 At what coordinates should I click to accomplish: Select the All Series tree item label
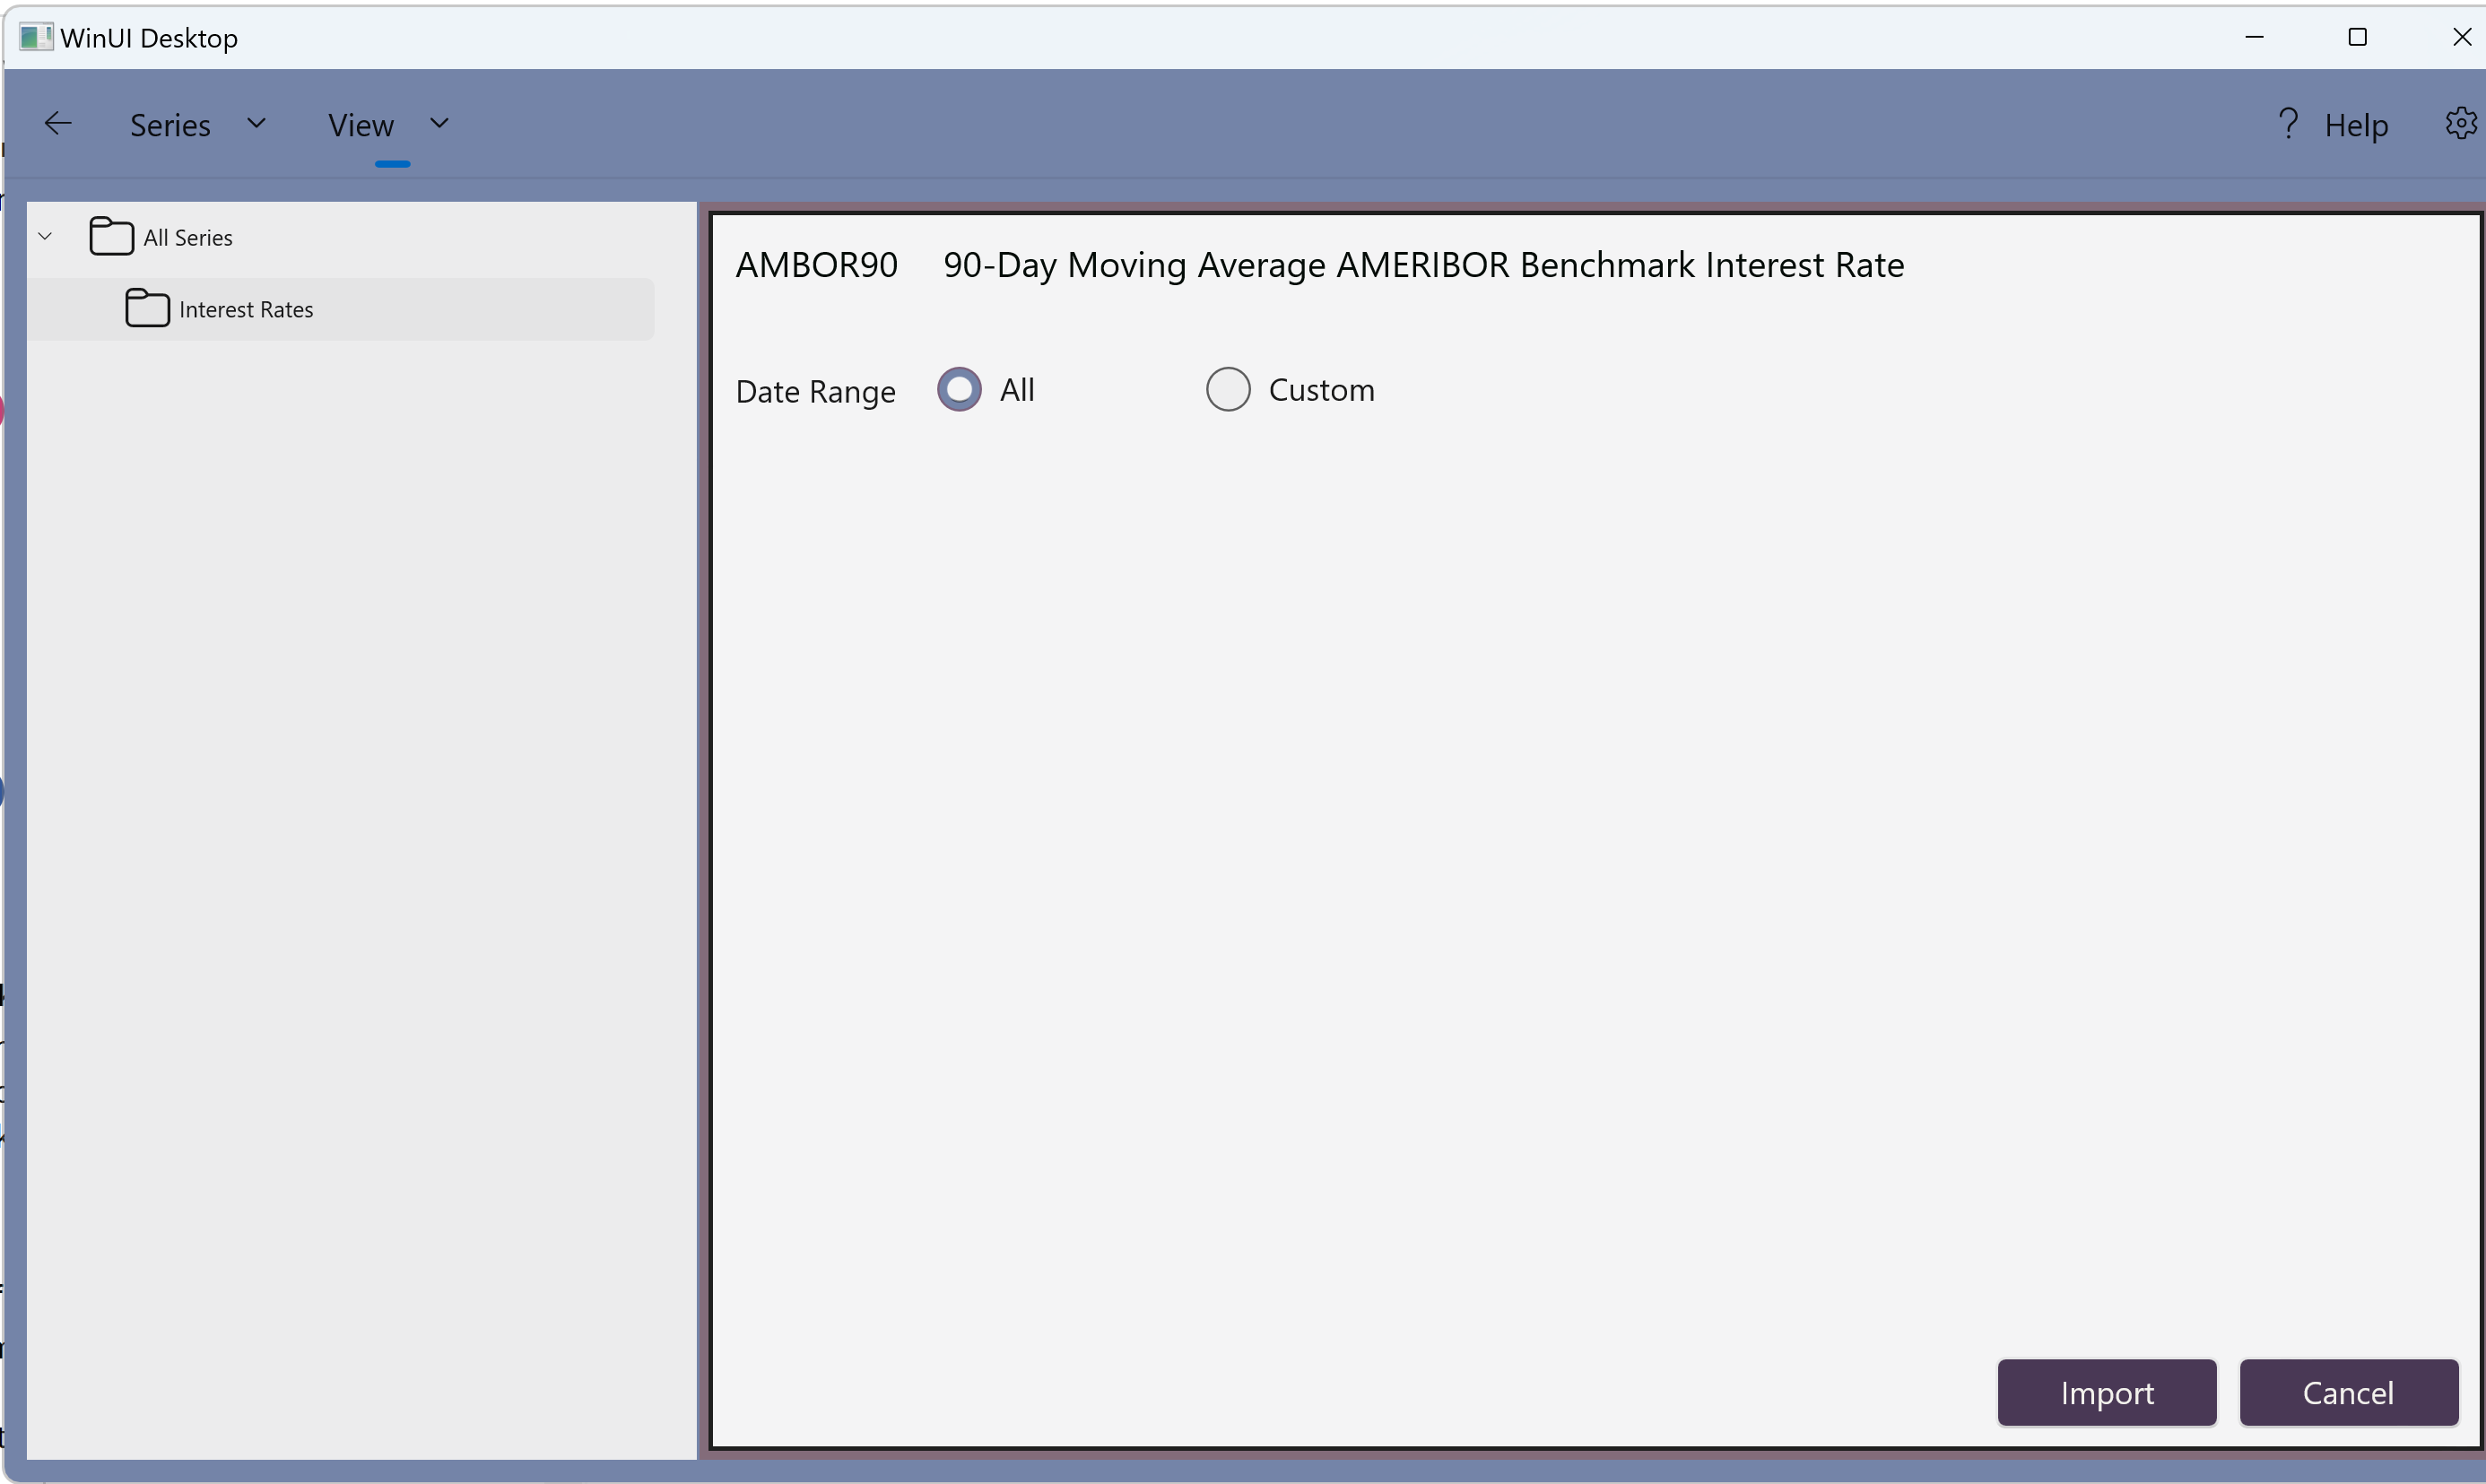[x=188, y=238]
